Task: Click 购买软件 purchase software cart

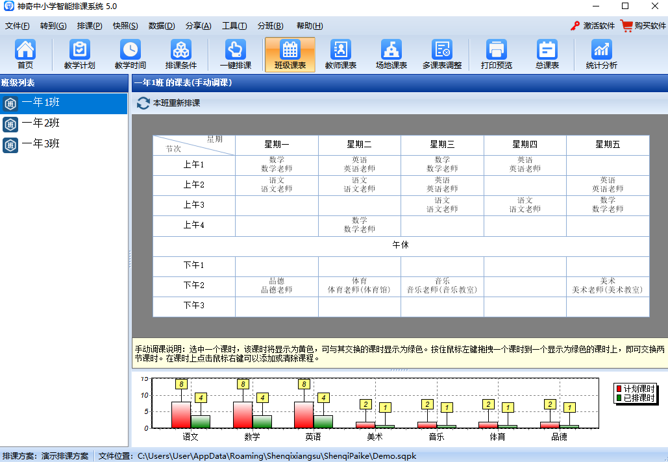Action: click(643, 26)
